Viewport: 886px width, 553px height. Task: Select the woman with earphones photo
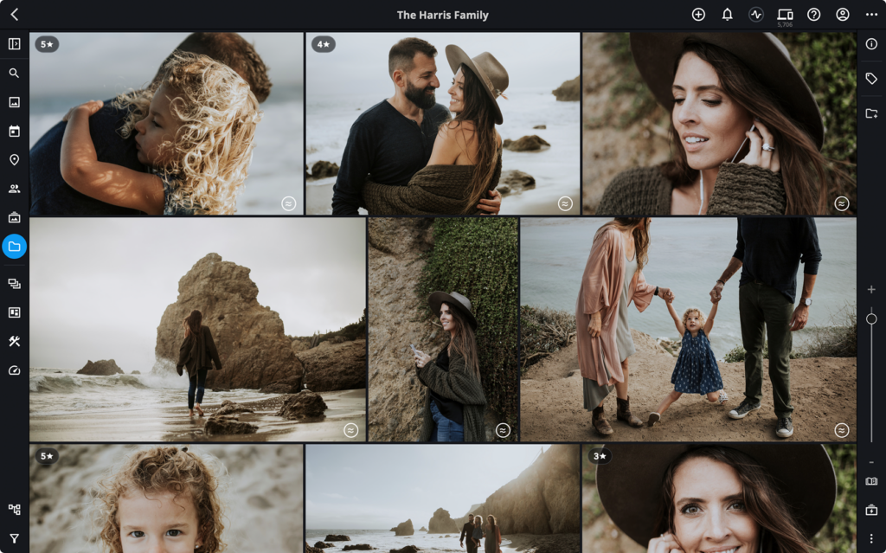click(x=719, y=123)
